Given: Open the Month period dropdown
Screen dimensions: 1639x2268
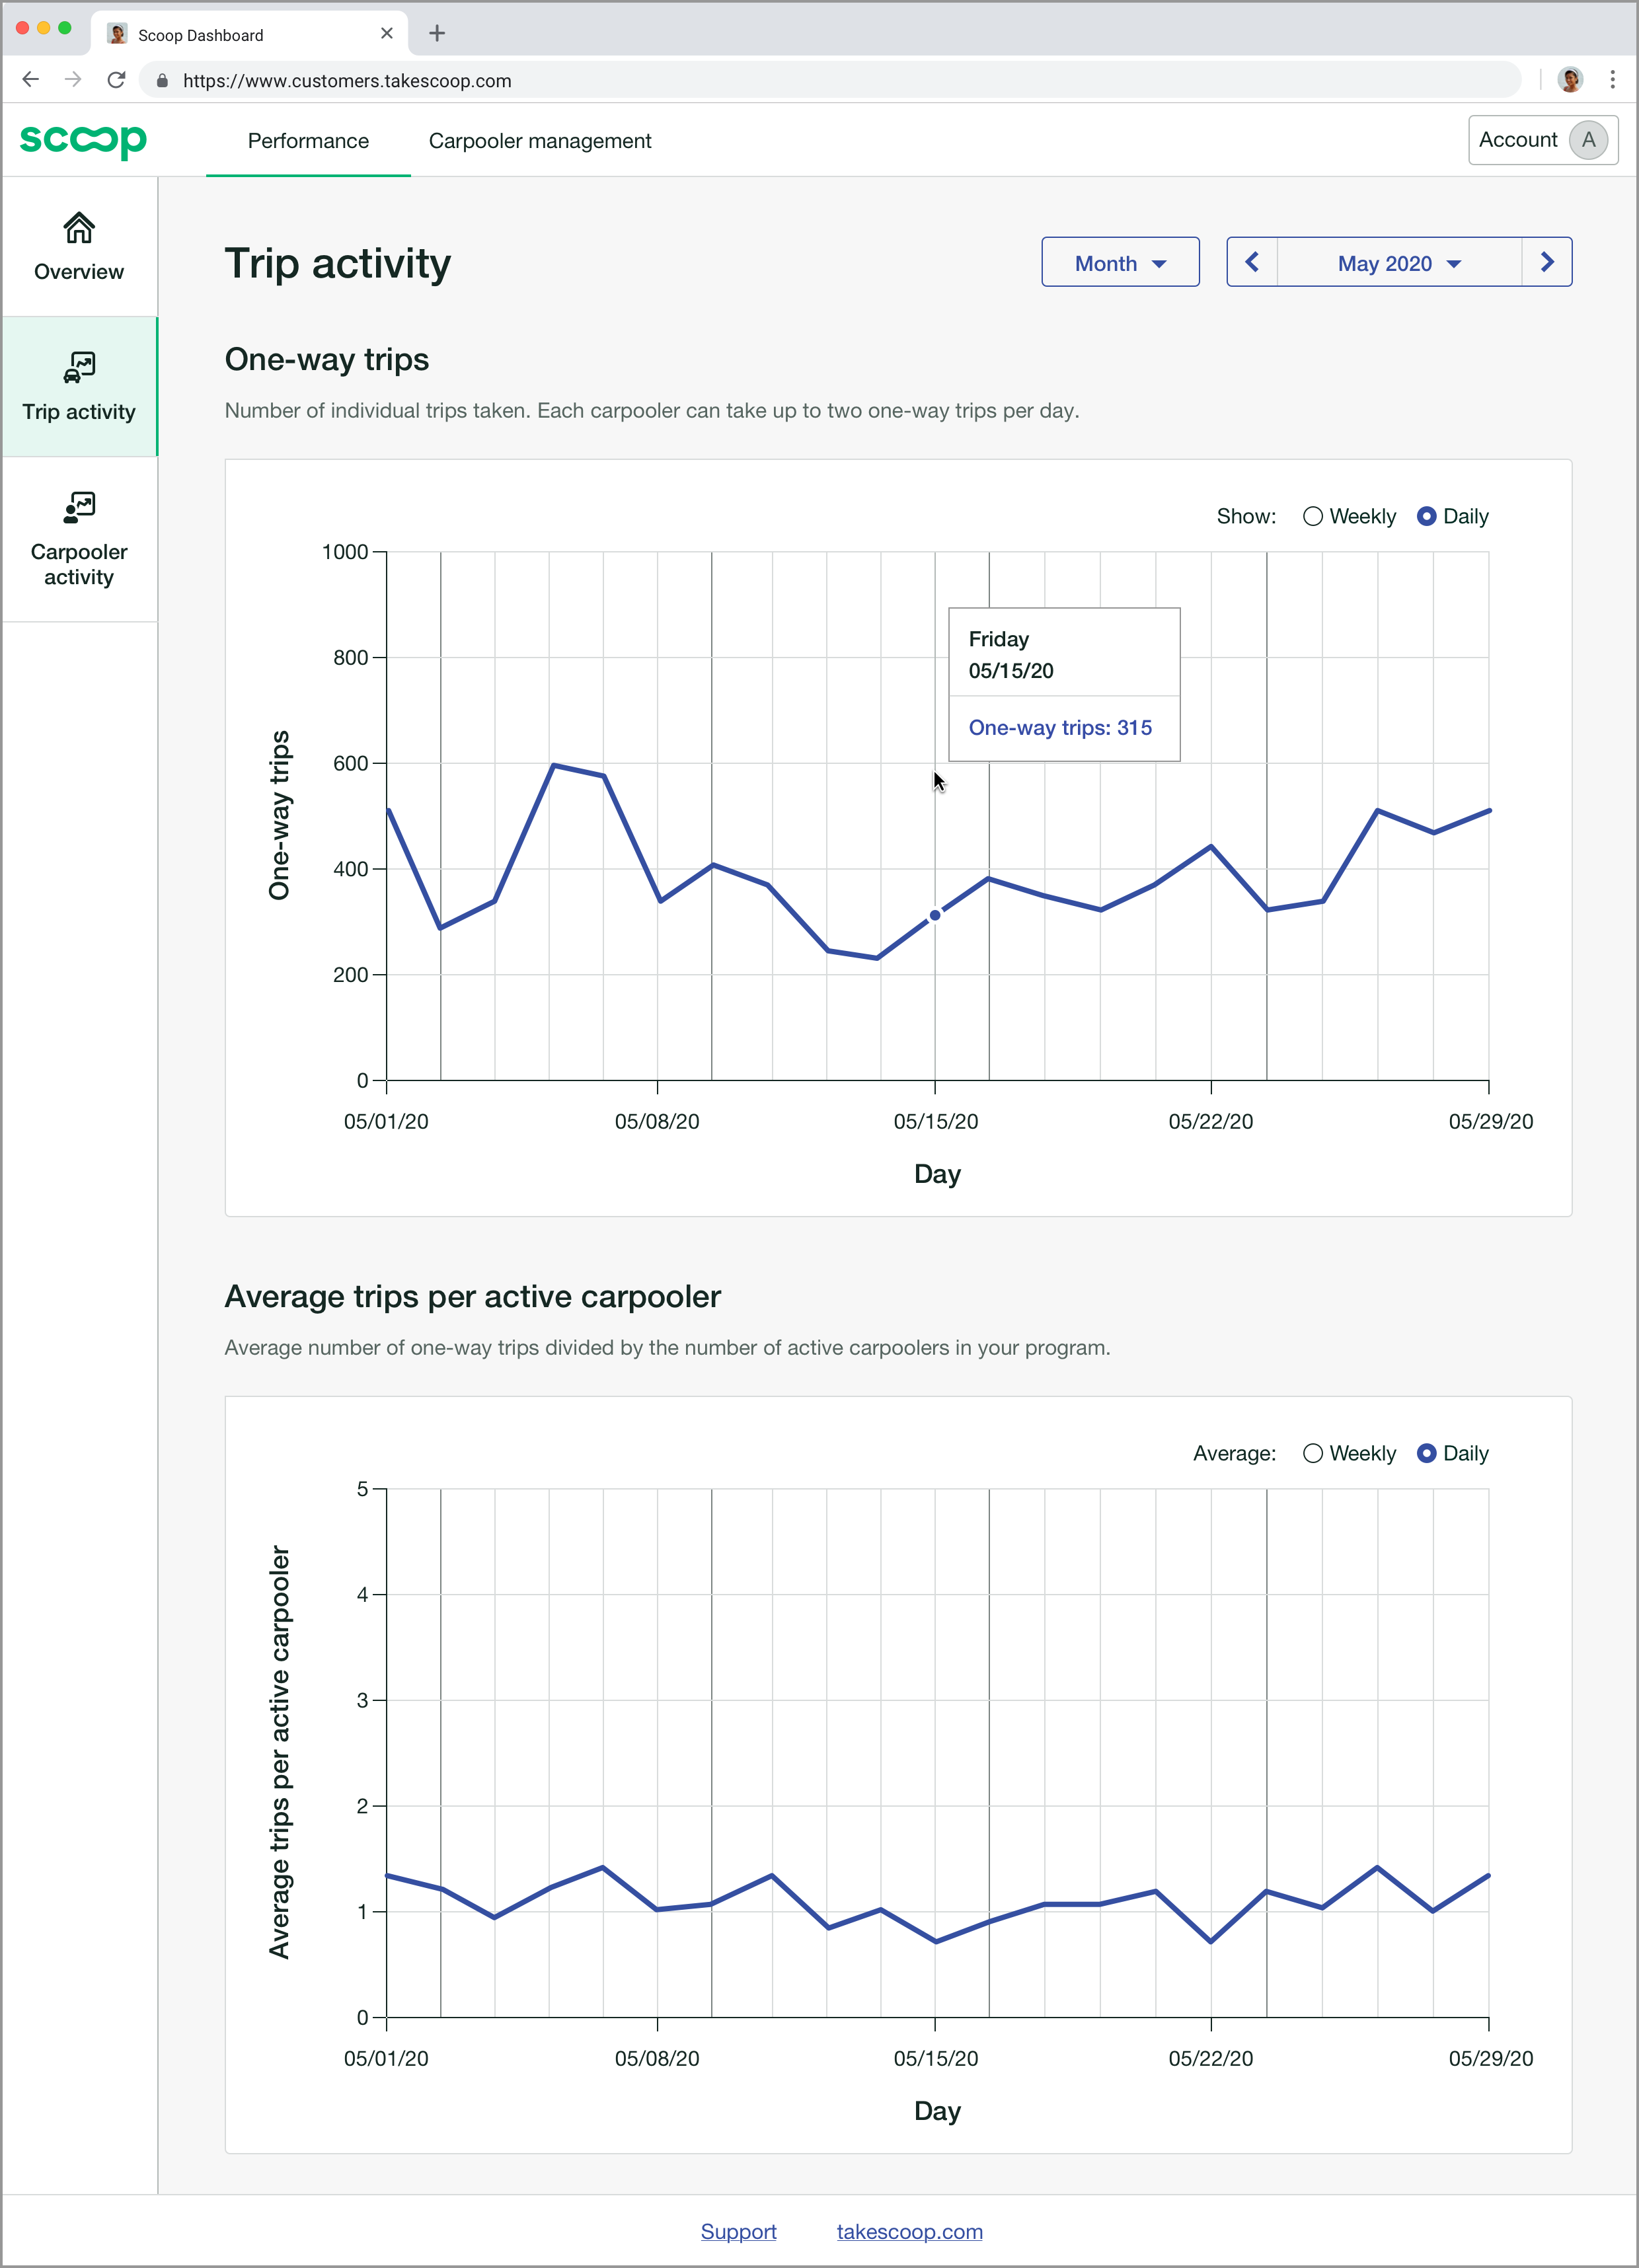Looking at the screenshot, I should [1120, 263].
